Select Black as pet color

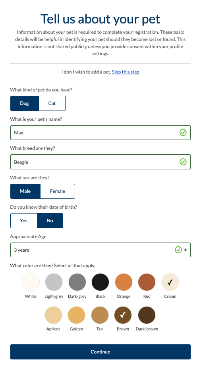click(x=100, y=282)
